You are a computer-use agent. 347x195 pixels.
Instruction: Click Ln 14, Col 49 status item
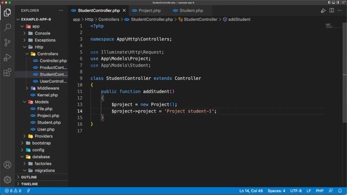[x=251, y=191]
